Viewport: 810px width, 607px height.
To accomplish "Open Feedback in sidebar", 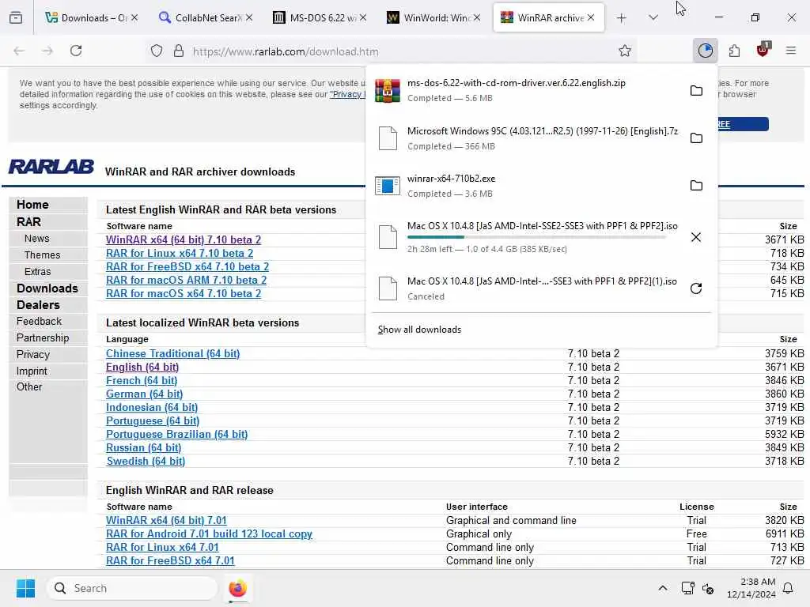I will 39,321.
